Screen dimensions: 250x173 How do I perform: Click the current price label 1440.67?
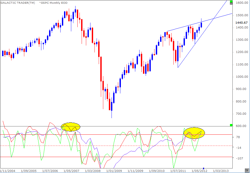(x=241, y=23)
